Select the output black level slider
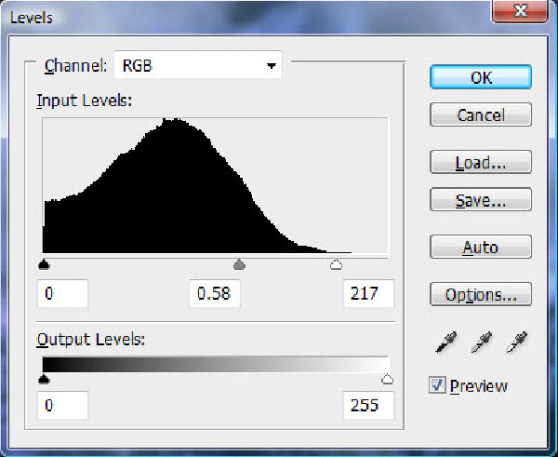Screen dimensions: 558x457 click(44, 379)
